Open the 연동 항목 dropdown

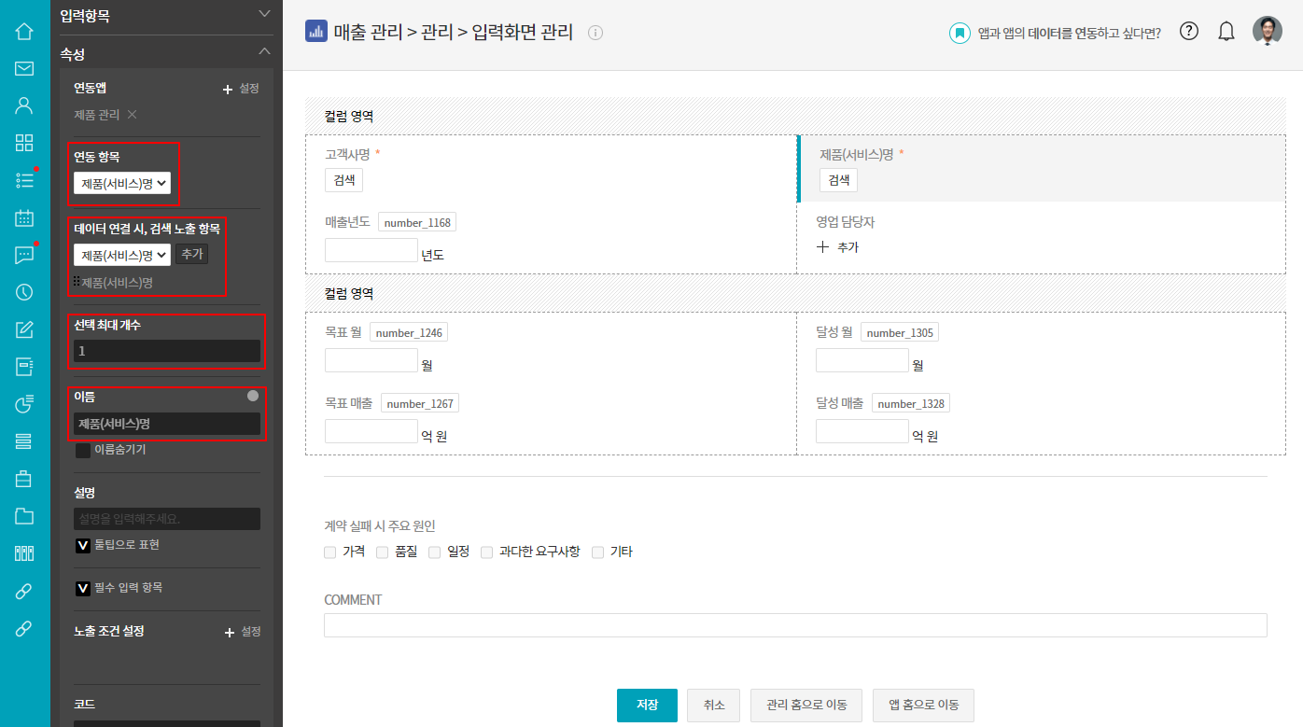122,184
